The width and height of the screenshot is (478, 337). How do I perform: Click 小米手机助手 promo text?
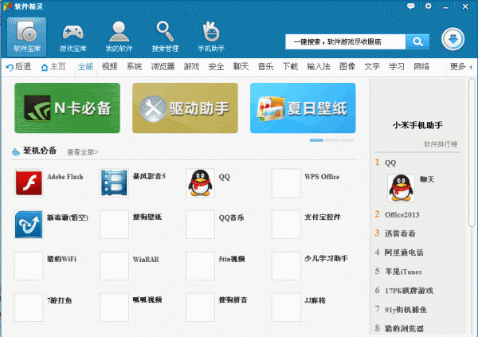point(417,125)
